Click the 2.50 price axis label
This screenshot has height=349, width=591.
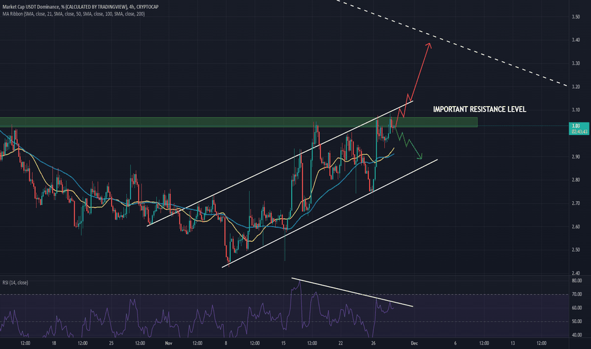pos(576,250)
